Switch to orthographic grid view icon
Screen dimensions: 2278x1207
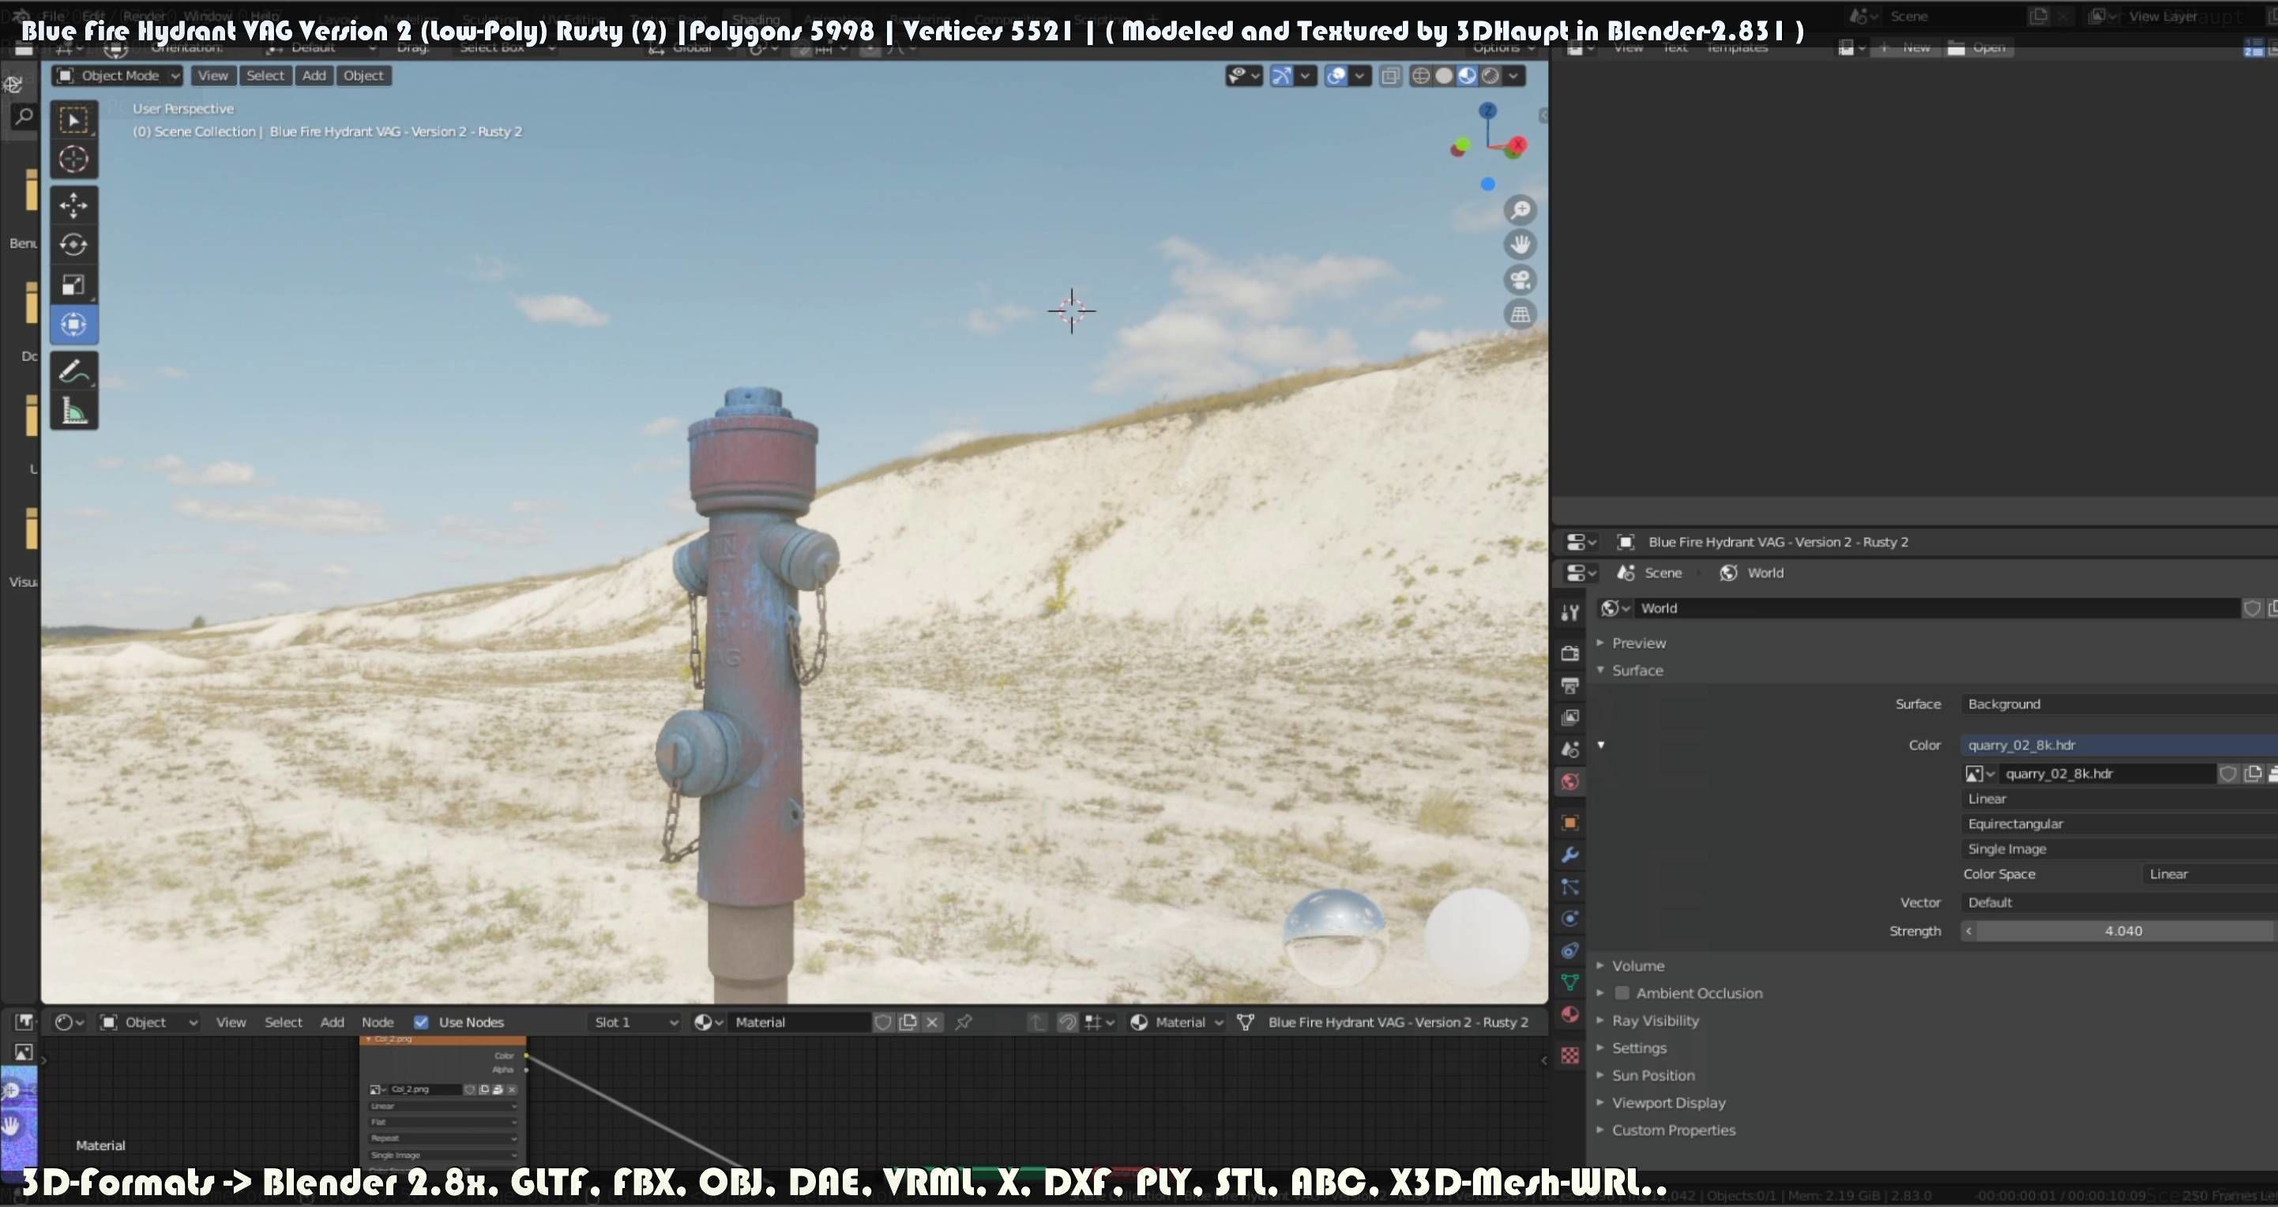[1521, 315]
